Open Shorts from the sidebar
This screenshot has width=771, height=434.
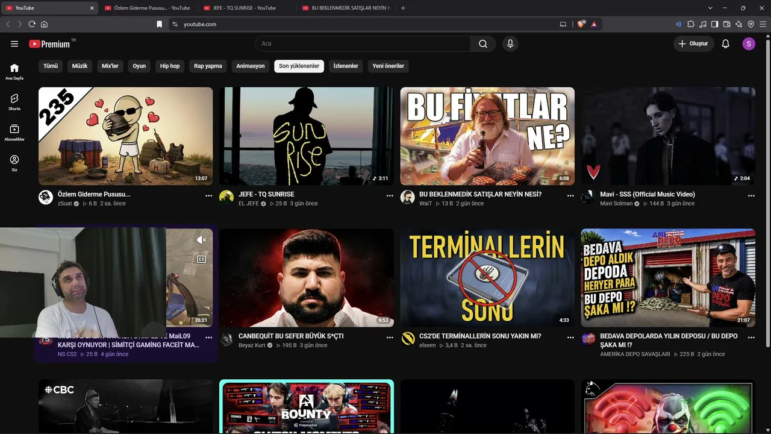(x=14, y=102)
